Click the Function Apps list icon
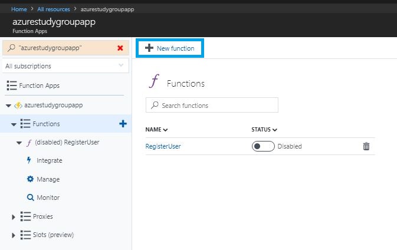Image resolution: width=397 pixels, height=250 pixels. 12,85
